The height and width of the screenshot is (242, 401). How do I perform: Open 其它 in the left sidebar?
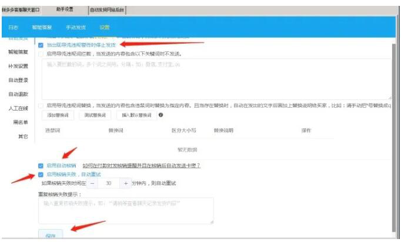tap(23, 137)
